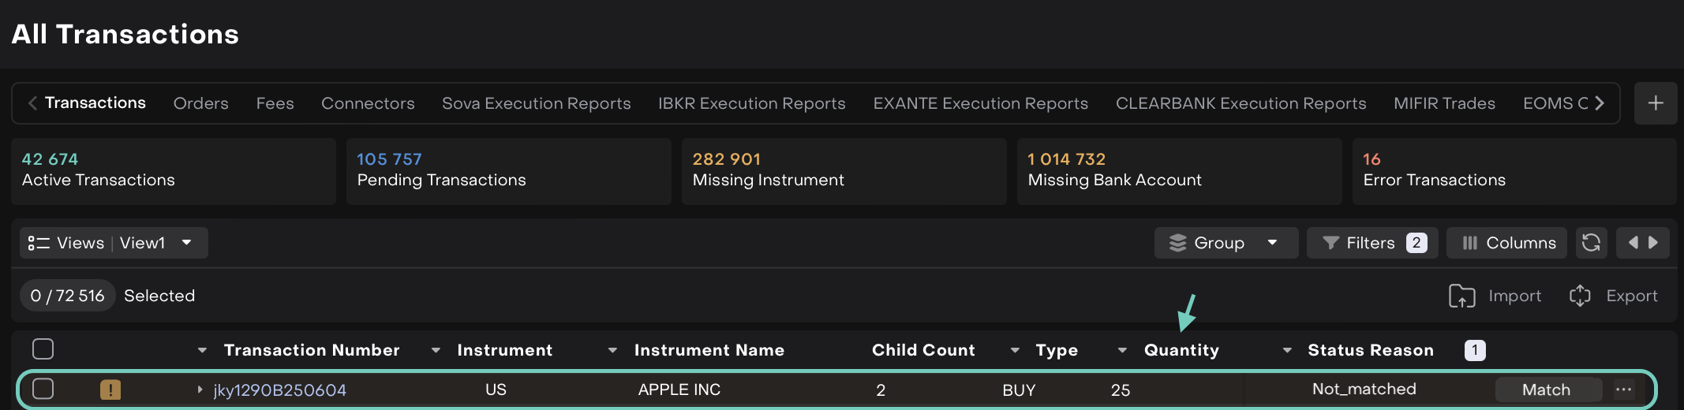Viewport: 1684px width, 410px height.
Task: Expand the jky1290B250604 row children
Action: tap(200, 389)
